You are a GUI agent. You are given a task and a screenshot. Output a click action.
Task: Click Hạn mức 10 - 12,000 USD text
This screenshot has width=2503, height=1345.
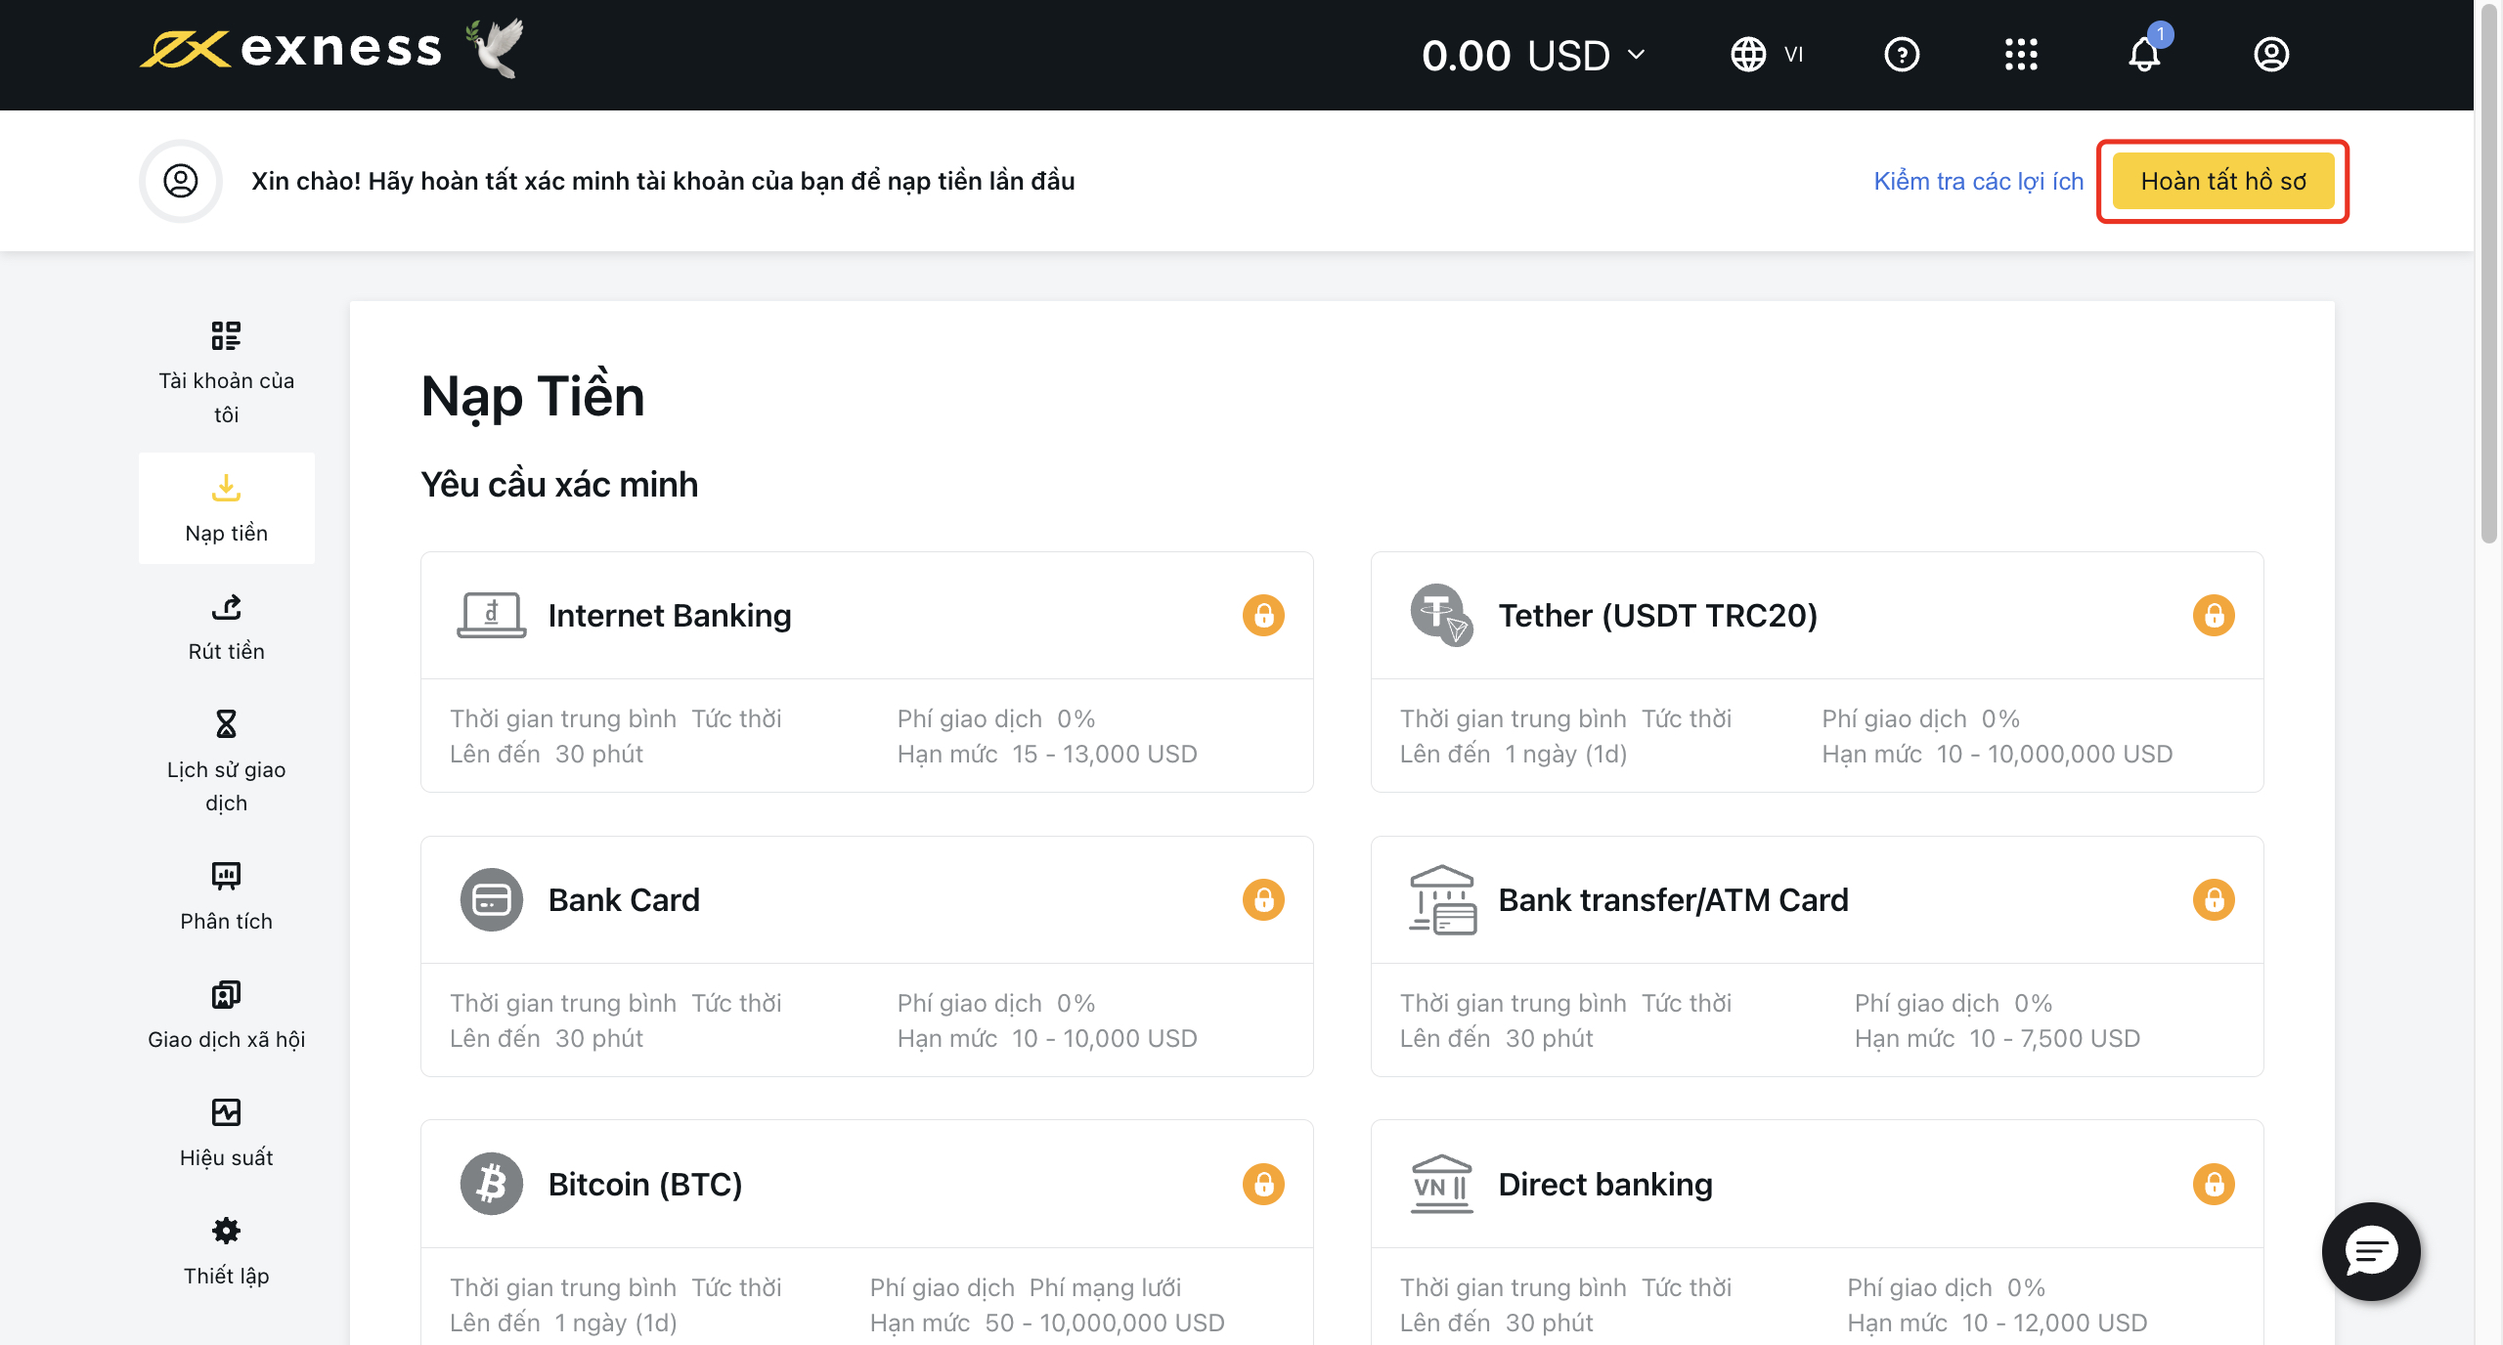(x=1998, y=1323)
